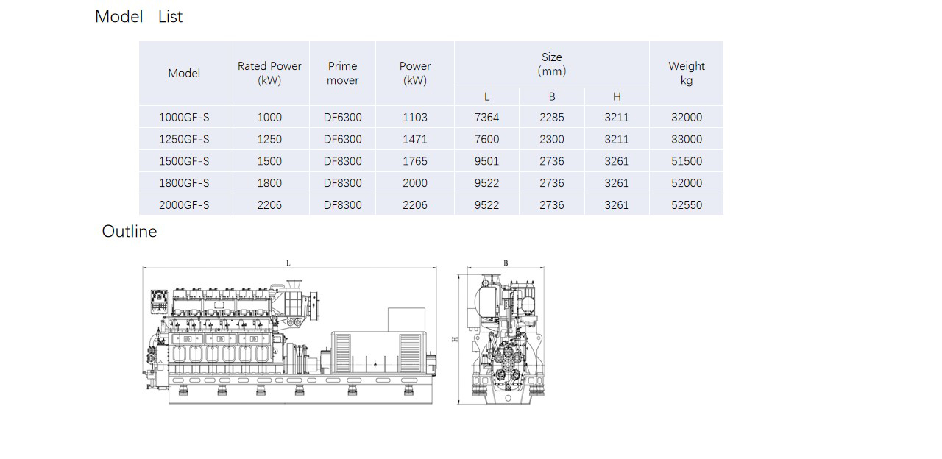
Task: Select the 'Prime mover' column header
Action: point(342,73)
